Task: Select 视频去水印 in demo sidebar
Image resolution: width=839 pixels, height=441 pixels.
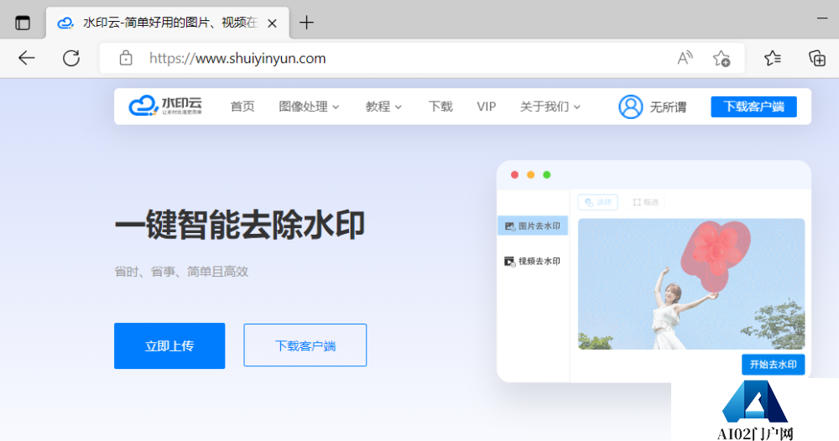Action: tap(533, 261)
